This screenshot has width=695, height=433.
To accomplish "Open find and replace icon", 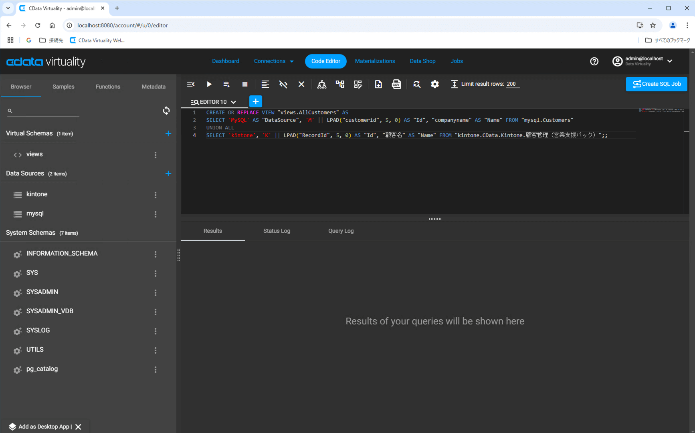I will click(417, 84).
